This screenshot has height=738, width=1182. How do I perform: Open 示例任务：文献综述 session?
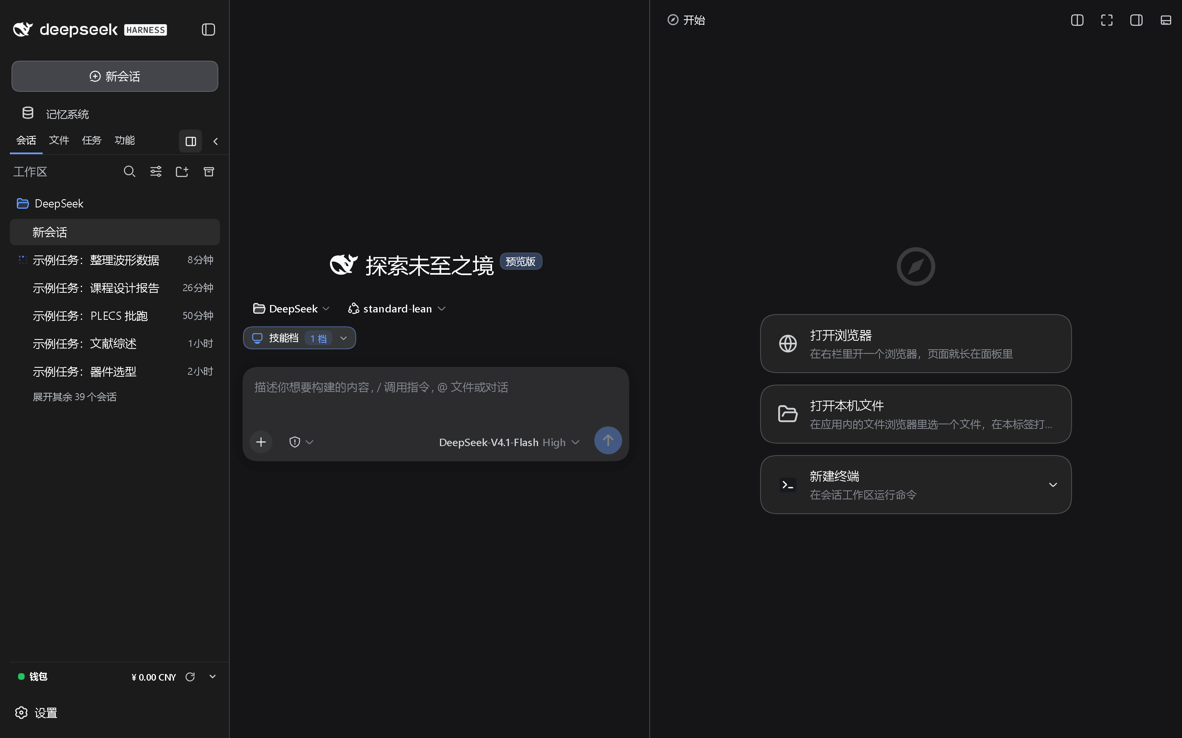115,344
